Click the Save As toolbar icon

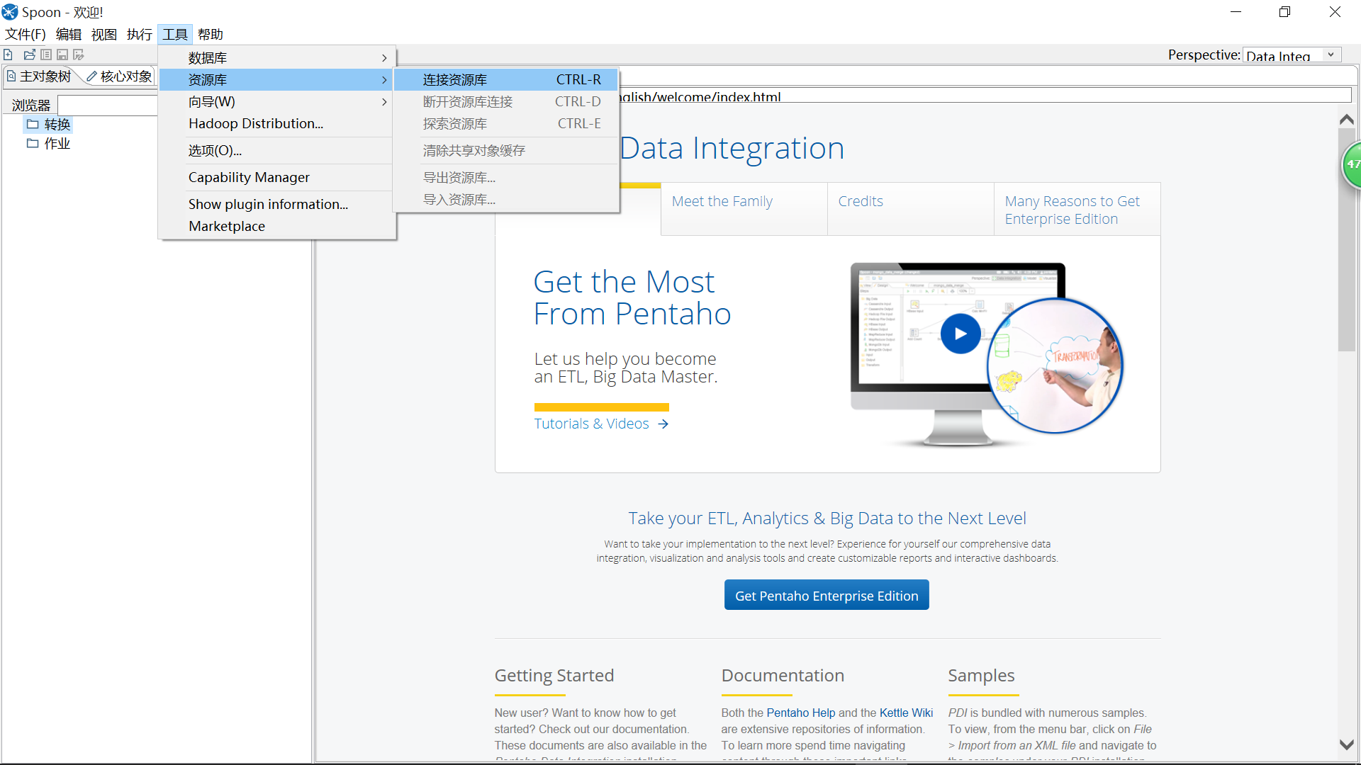click(79, 55)
